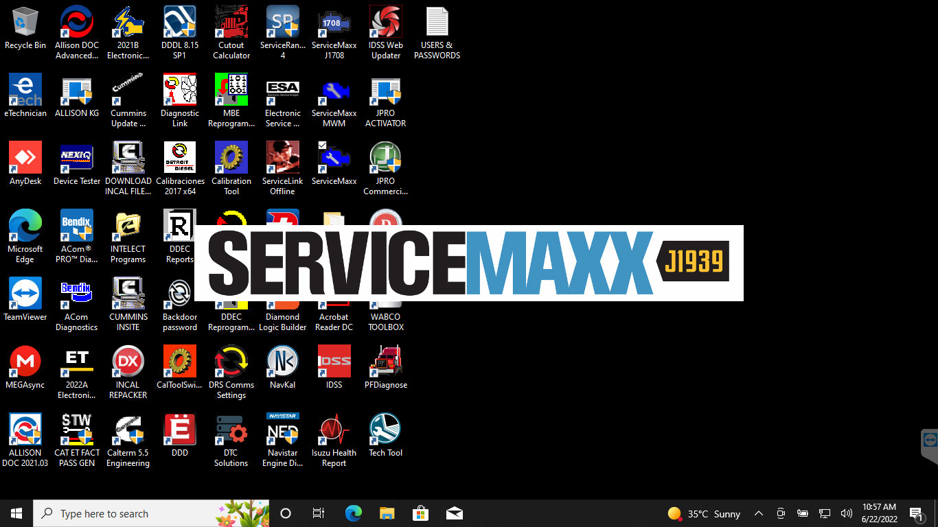This screenshot has width=938, height=527.
Task: Launch JPRO Commercial shortcut
Action: coord(386,168)
